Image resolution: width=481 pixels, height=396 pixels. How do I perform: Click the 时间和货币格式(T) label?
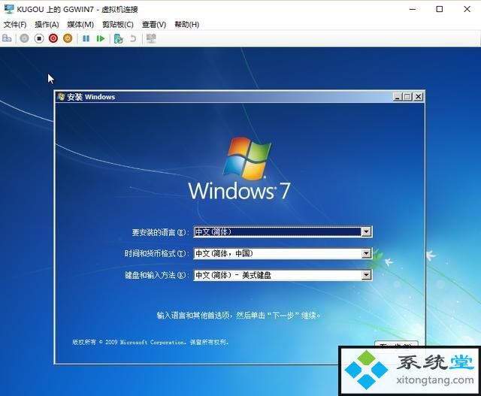(156, 254)
